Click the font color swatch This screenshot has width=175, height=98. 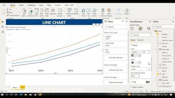pos(133,63)
